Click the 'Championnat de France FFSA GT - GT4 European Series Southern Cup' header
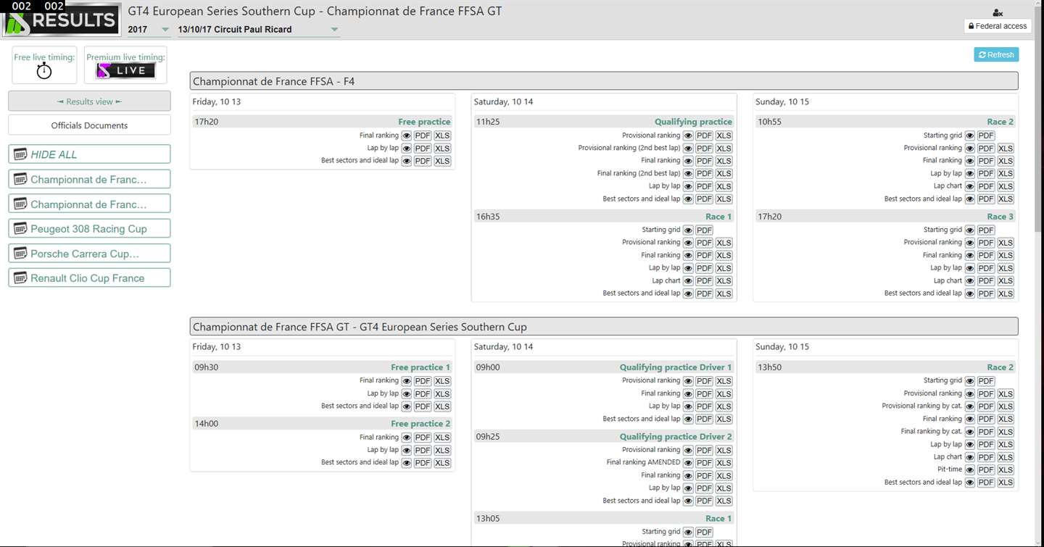The image size is (1044, 547). (x=604, y=327)
